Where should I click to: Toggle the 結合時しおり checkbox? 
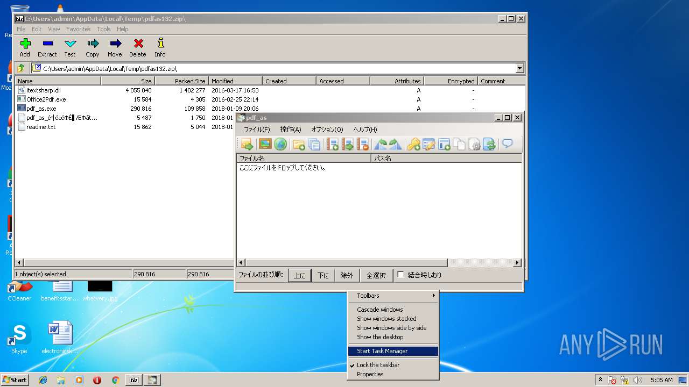click(x=400, y=275)
